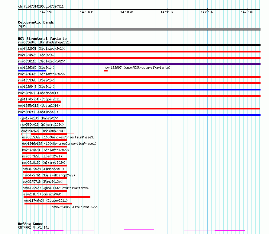The image size is (269, 234).
Task: Select the 147317k ruler position
Action: point(127,12)
